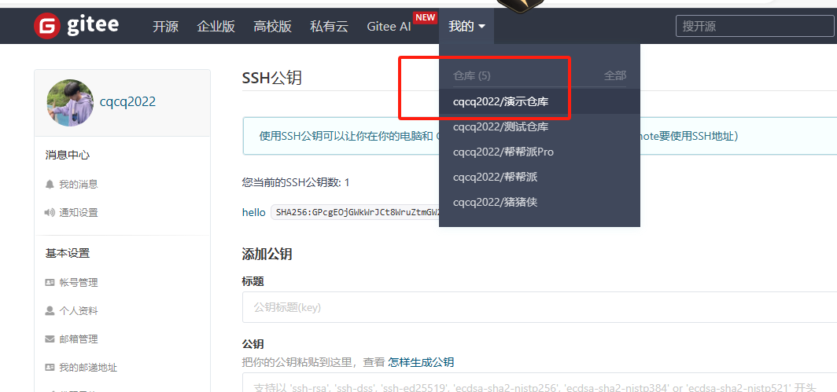This screenshot has height=392, width=837.
Task: Click the 搜开源 search box
Action: pyautogui.click(x=755, y=26)
